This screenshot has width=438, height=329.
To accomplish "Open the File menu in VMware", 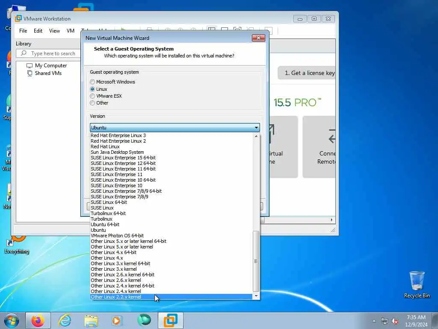I will (23, 31).
